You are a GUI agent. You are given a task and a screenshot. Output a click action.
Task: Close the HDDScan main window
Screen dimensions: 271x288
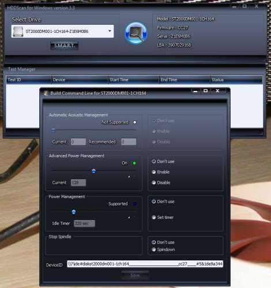click(257, 6)
